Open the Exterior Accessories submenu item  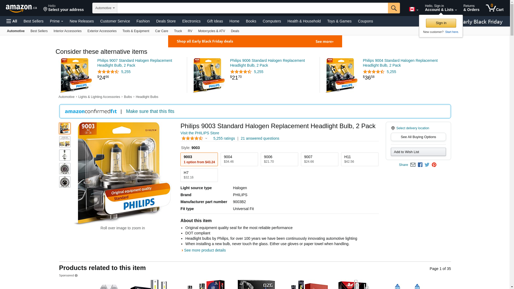102,31
